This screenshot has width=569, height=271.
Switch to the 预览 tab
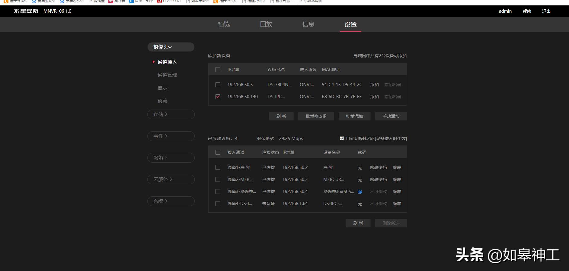(x=223, y=24)
